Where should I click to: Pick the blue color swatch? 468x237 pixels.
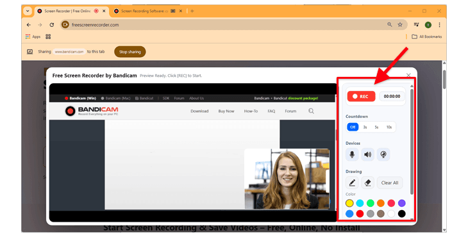coord(349,213)
